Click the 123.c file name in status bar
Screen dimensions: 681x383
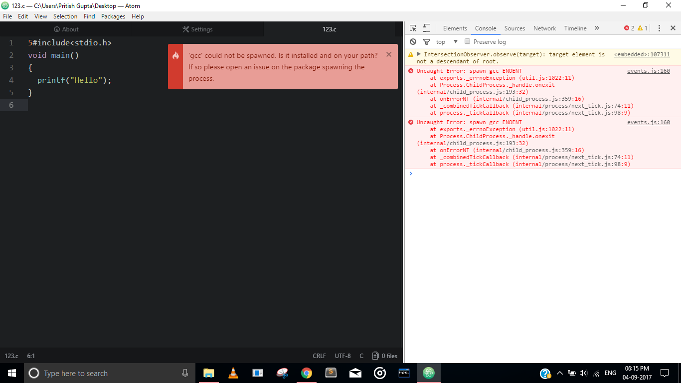11,356
